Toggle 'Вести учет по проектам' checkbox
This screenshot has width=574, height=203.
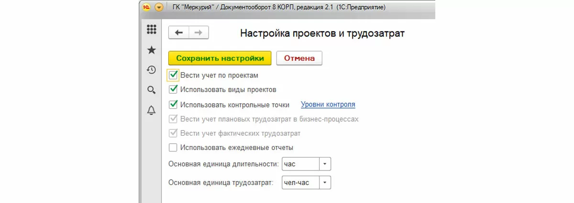[173, 75]
